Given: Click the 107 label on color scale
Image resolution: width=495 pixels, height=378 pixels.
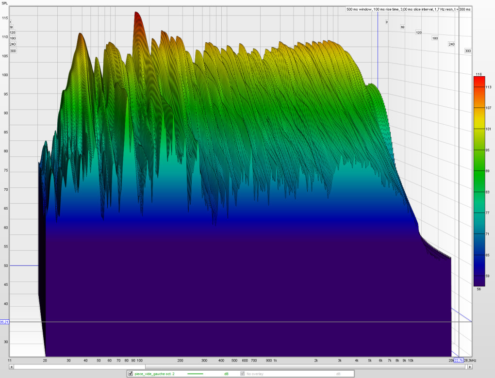Looking at the screenshot, I should [488, 108].
